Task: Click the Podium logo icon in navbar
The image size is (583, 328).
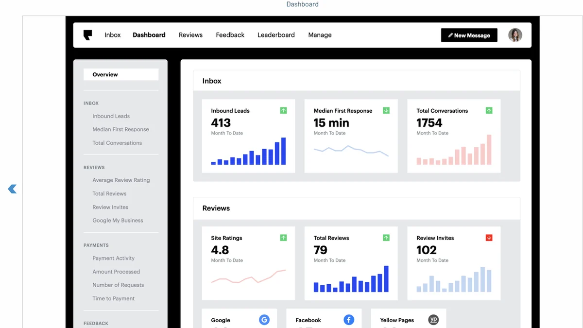Action: click(x=87, y=35)
